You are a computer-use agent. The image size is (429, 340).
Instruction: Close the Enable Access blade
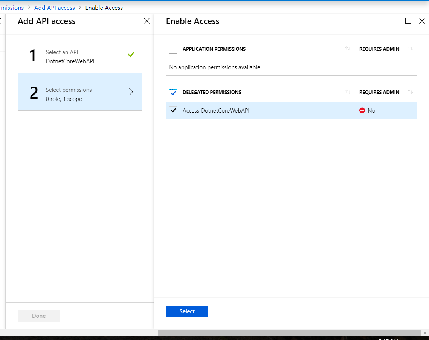[422, 21]
